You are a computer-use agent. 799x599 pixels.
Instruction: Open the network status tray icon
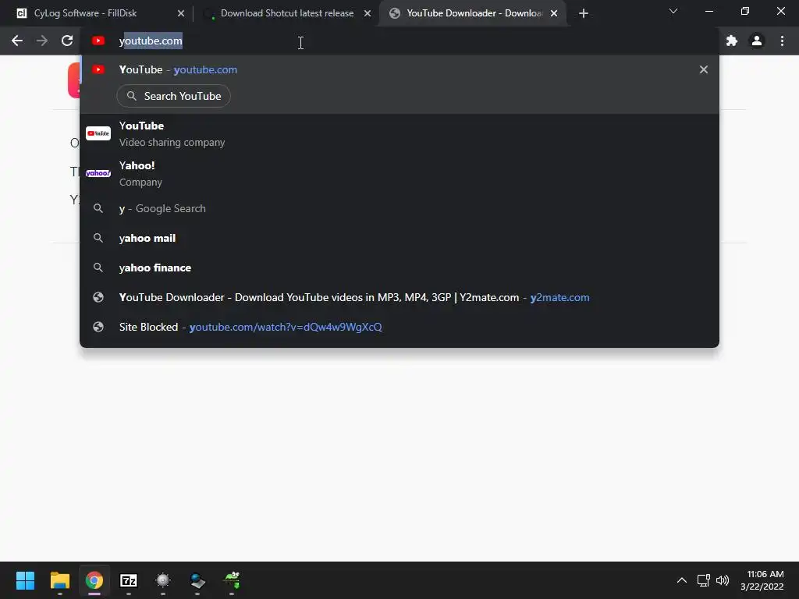704,580
